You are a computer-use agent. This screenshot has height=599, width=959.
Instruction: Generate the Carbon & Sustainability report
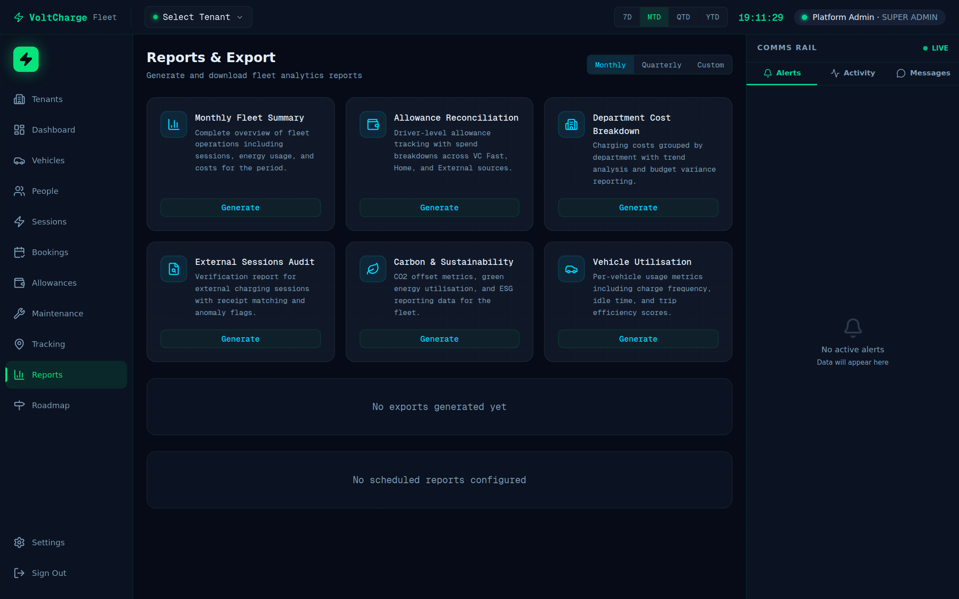pos(439,339)
